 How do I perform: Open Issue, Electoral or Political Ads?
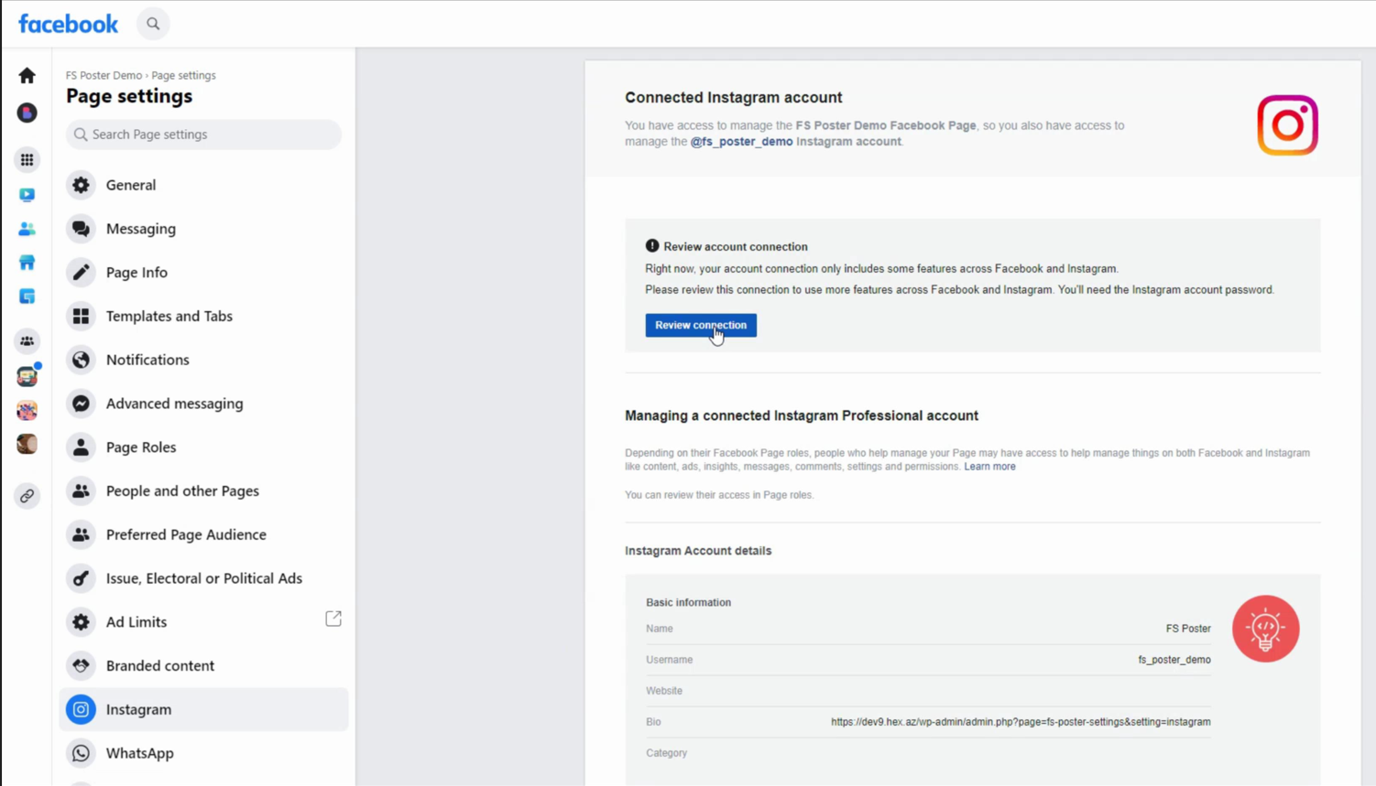(203, 578)
